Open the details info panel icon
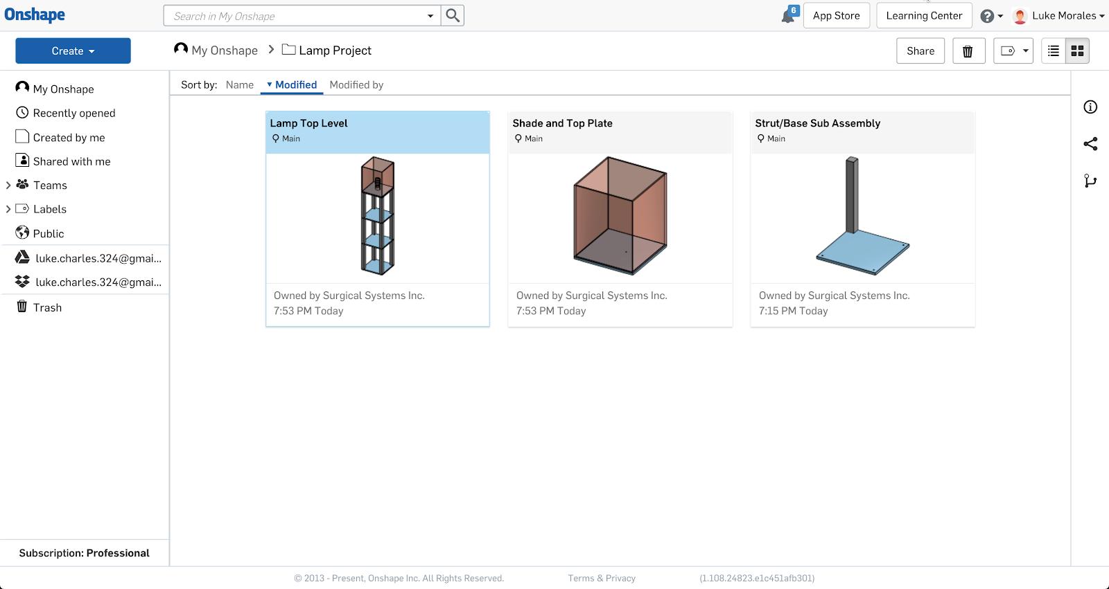Screen dimensions: 1109x589 point(1090,107)
